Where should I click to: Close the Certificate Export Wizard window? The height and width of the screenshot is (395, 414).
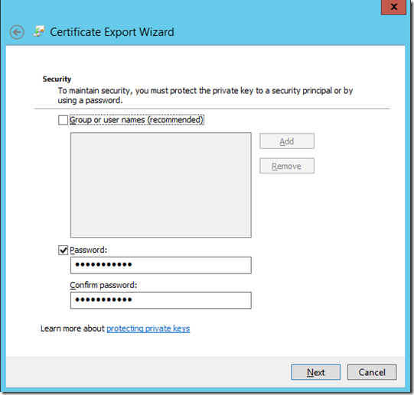393,7
